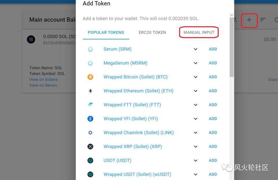Click the Wrapped Ethereum diamond icon
The image size is (278, 180).
point(90,91)
